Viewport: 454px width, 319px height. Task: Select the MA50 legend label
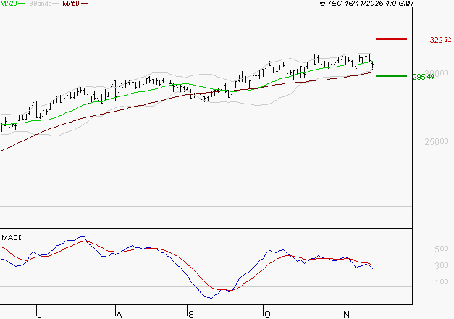tap(71, 4)
